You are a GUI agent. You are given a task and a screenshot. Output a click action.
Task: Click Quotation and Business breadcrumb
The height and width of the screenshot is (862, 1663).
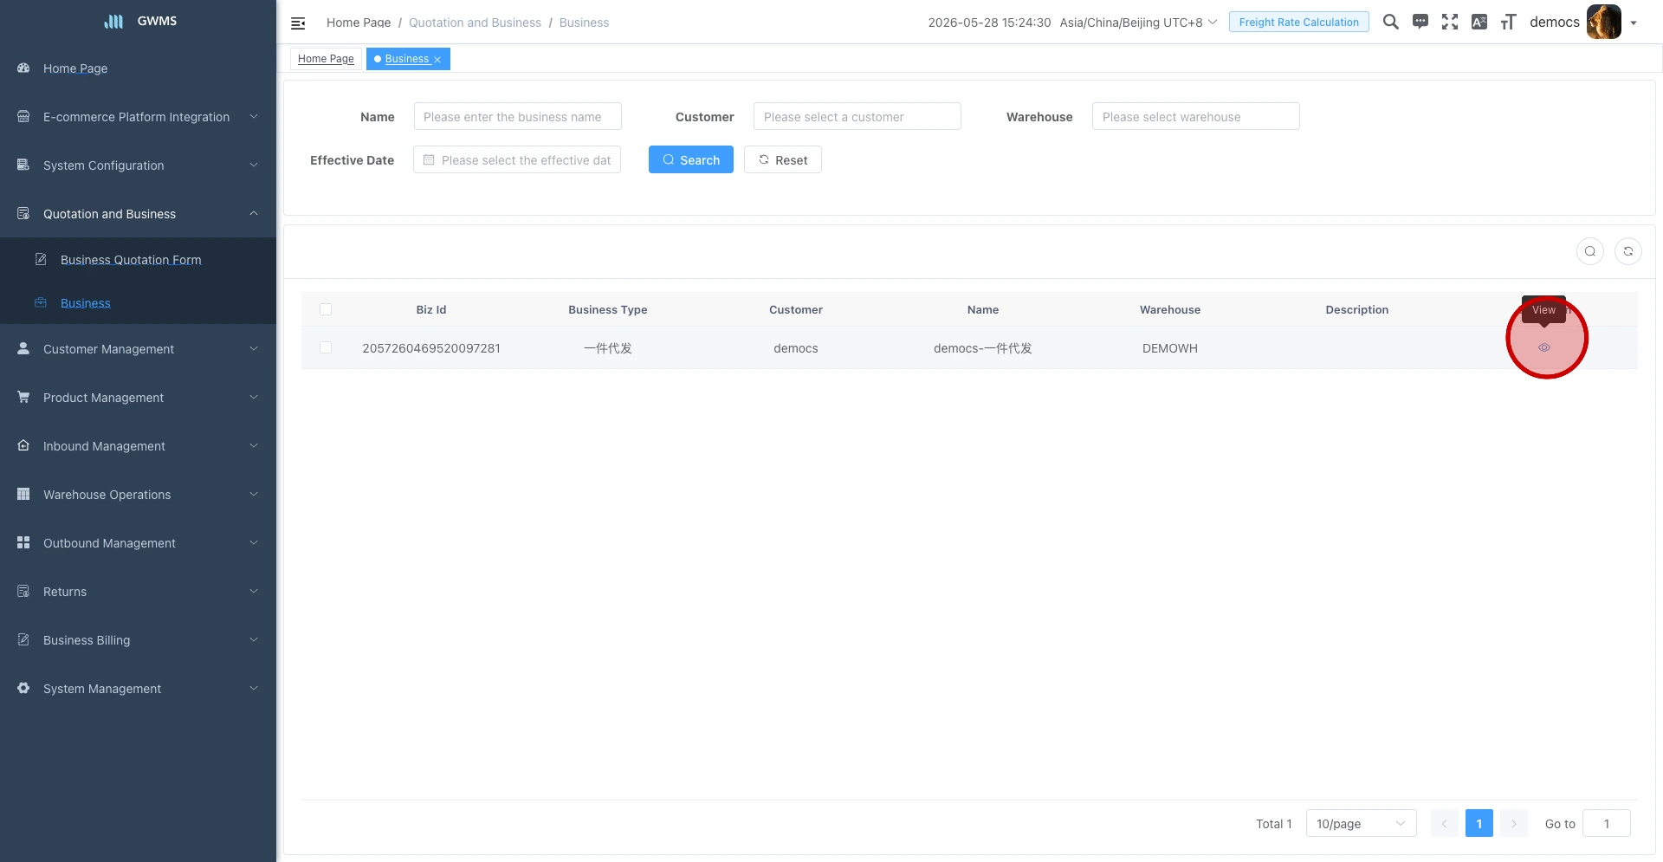pos(475,23)
